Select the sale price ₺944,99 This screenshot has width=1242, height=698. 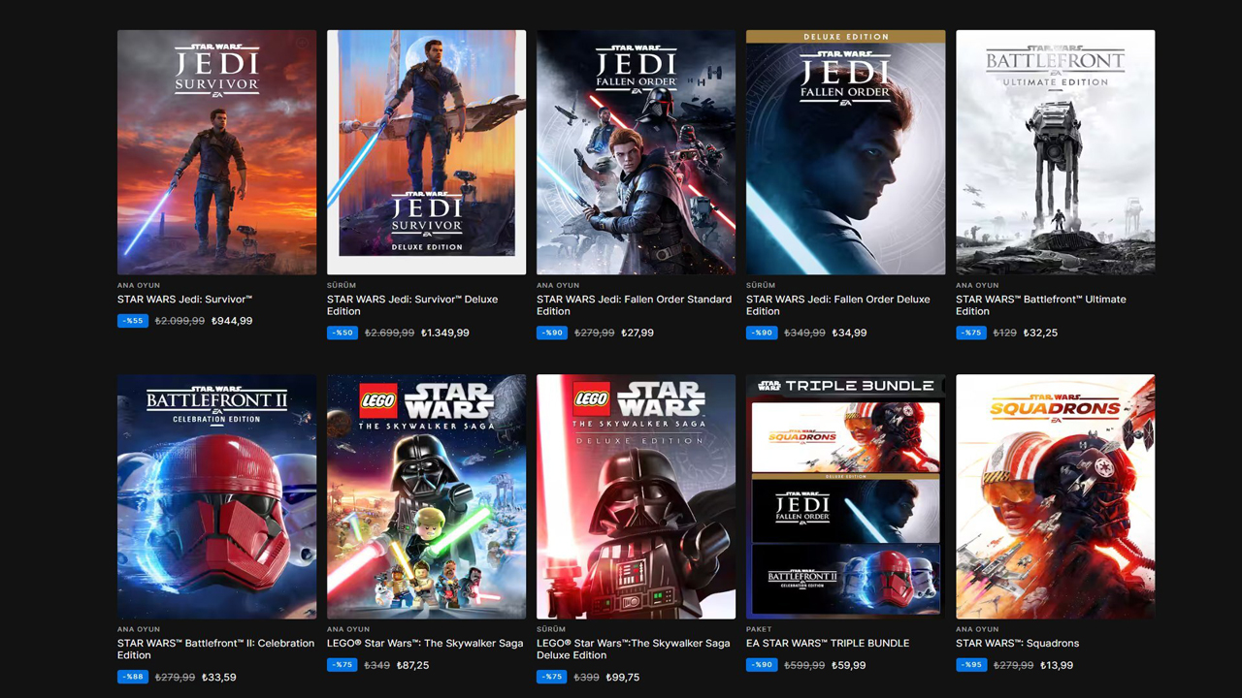pos(232,321)
